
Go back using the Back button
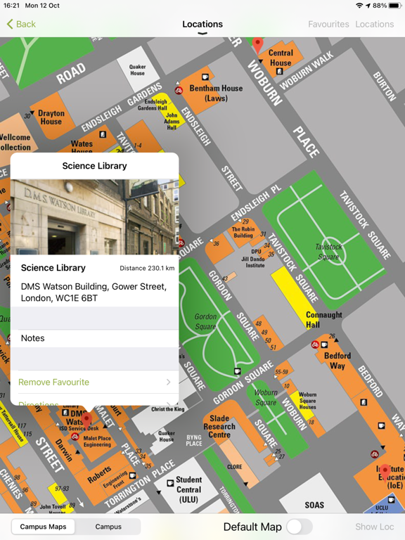(21, 24)
